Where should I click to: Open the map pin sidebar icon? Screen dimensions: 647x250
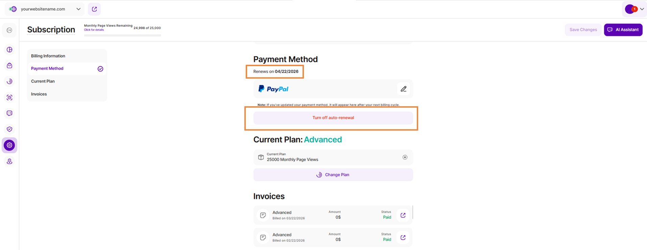pos(9,161)
